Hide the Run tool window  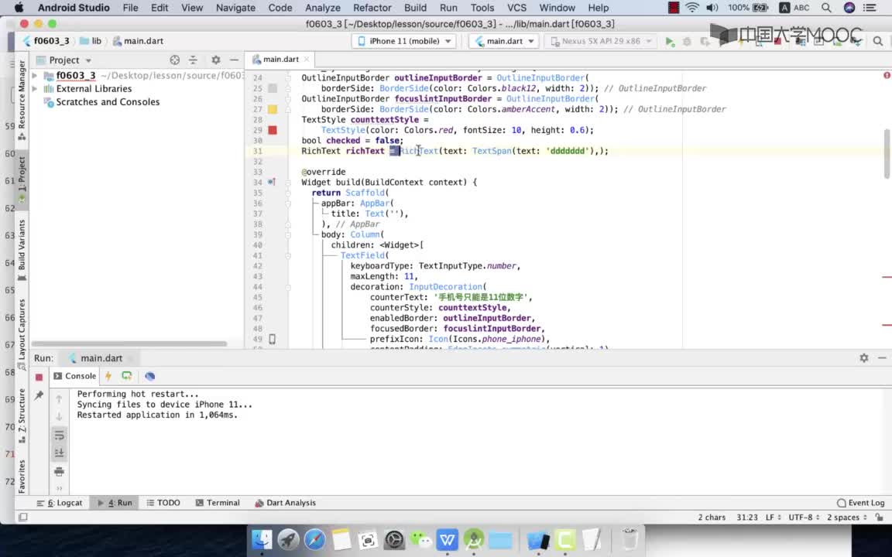[x=882, y=358]
